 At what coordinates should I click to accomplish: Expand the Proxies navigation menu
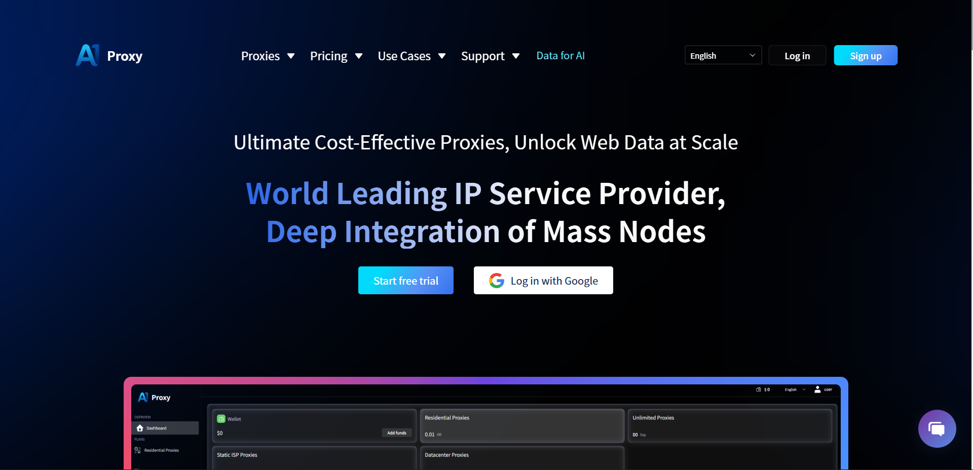pos(268,56)
